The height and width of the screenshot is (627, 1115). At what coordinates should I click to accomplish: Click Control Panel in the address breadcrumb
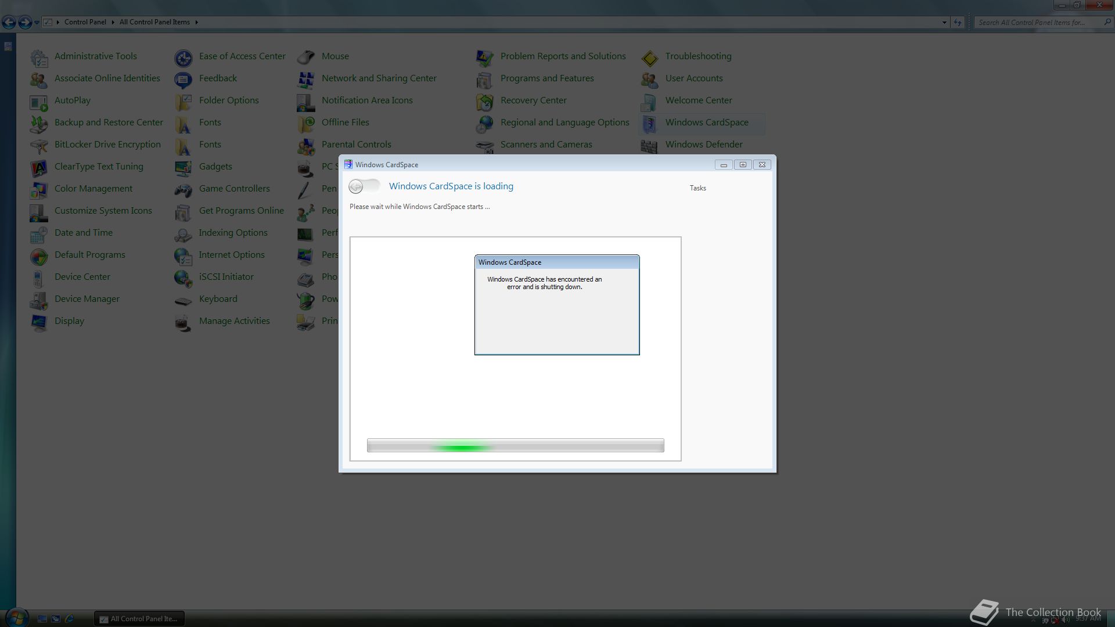pos(85,22)
